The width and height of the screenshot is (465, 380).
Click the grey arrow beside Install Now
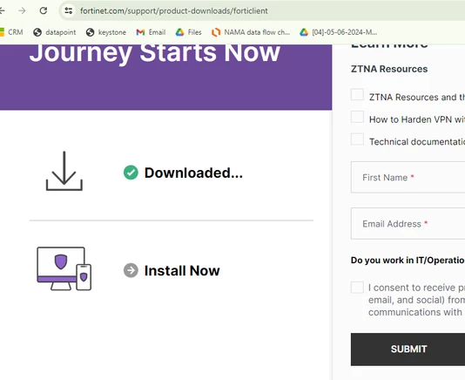[131, 270]
